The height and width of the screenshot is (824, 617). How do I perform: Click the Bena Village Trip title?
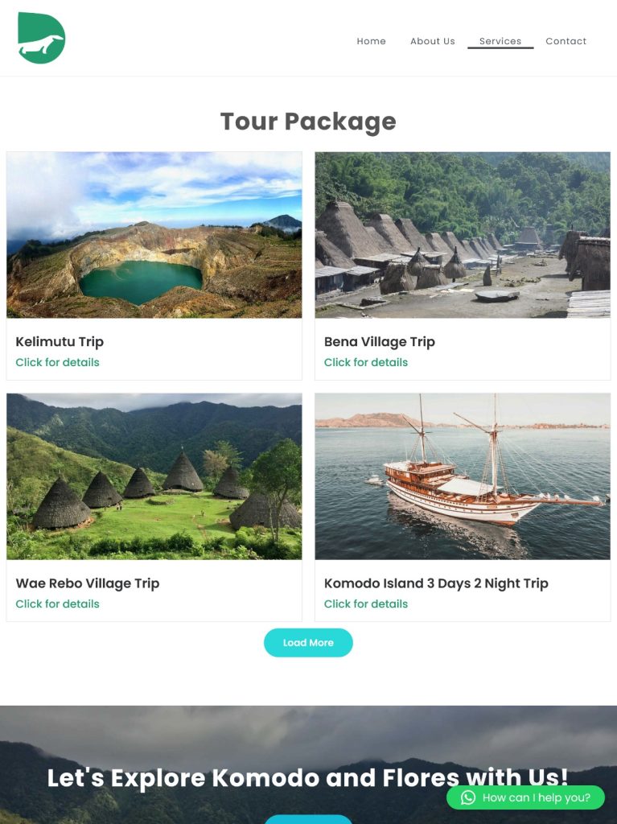(x=379, y=342)
